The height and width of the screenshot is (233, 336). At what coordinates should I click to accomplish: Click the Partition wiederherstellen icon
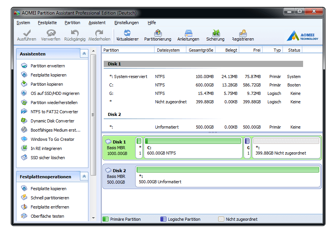(24, 103)
